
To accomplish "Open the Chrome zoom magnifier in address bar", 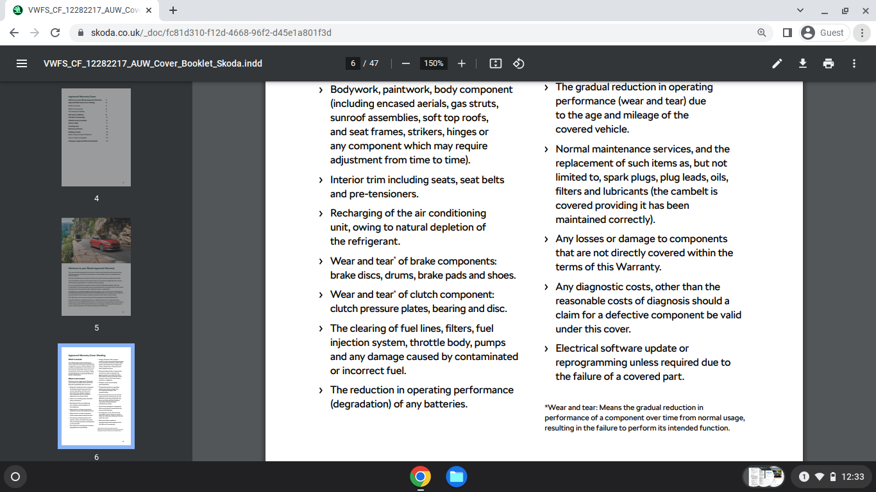I will coord(762,33).
